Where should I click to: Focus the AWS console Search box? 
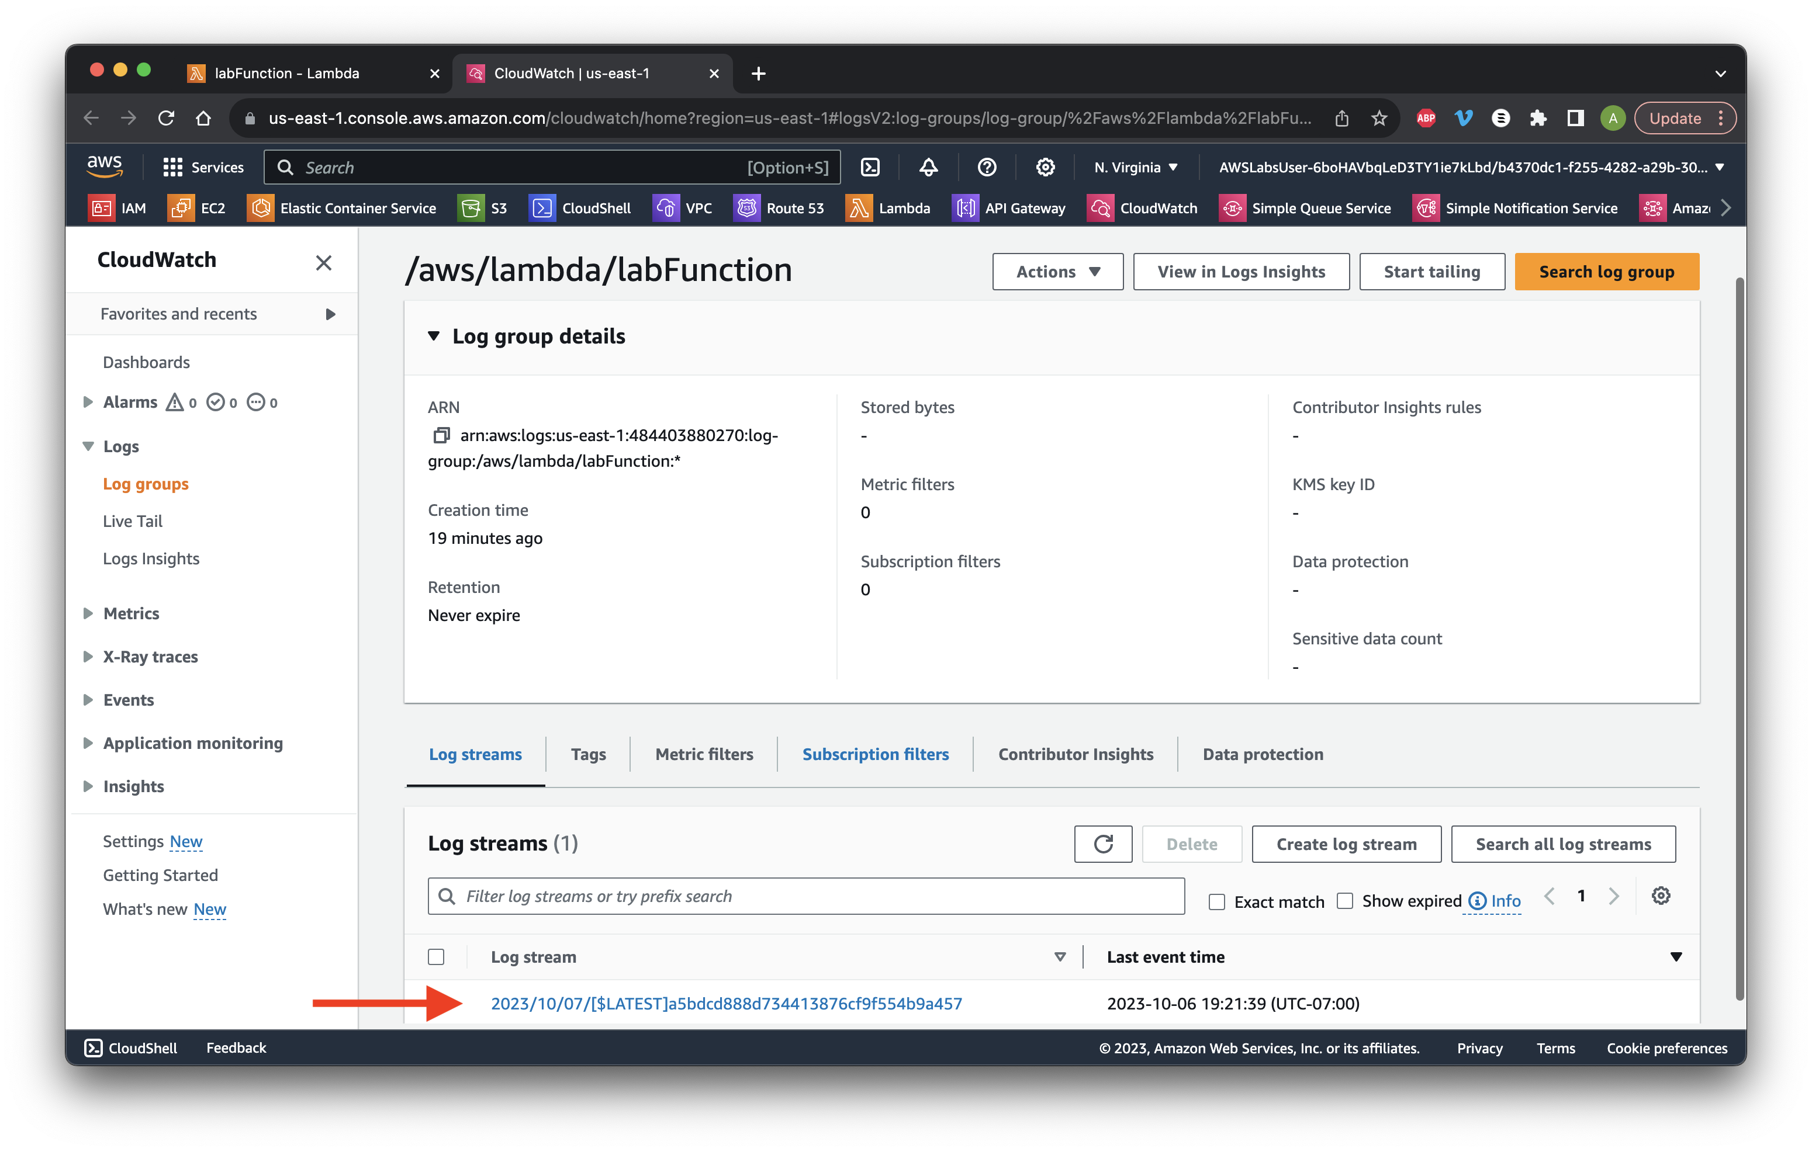(552, 167)
